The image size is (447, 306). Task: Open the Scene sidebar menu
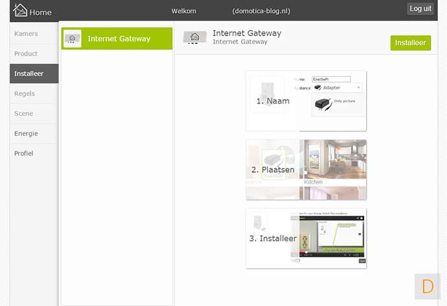pos(34,113)
